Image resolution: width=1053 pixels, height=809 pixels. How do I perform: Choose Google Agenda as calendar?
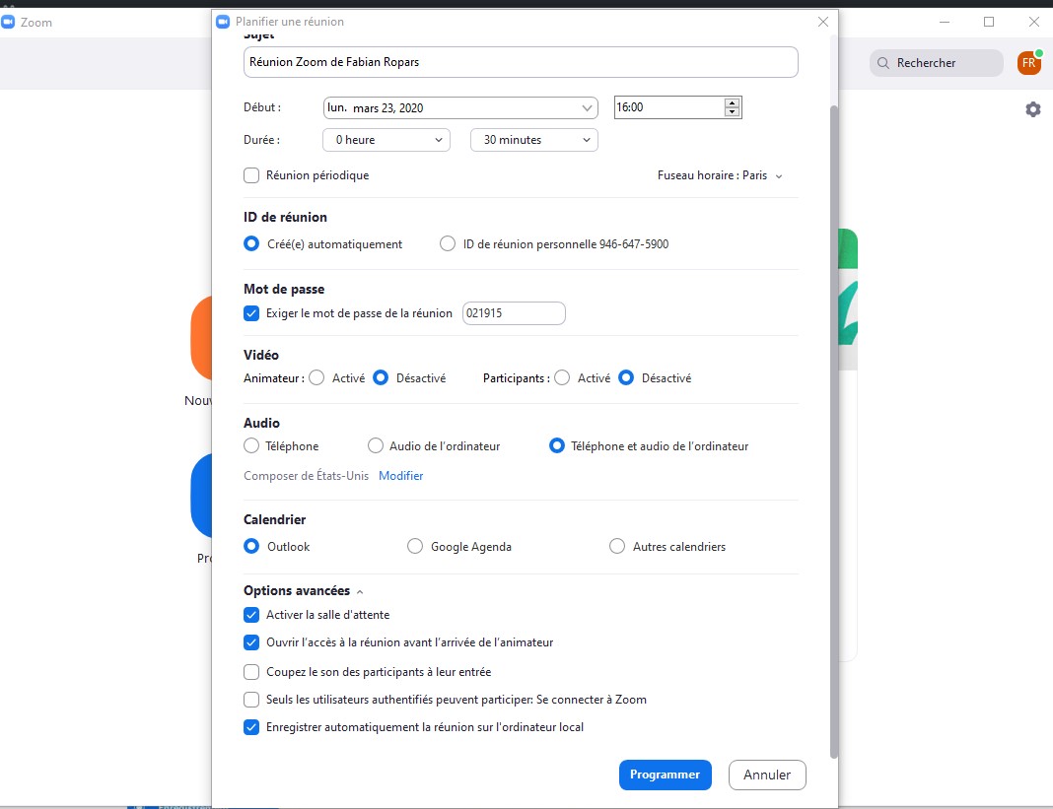[x=415, y=546]
